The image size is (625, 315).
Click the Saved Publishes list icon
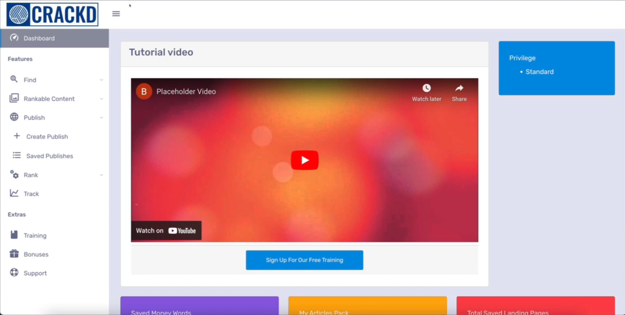(x=17, y=155)
